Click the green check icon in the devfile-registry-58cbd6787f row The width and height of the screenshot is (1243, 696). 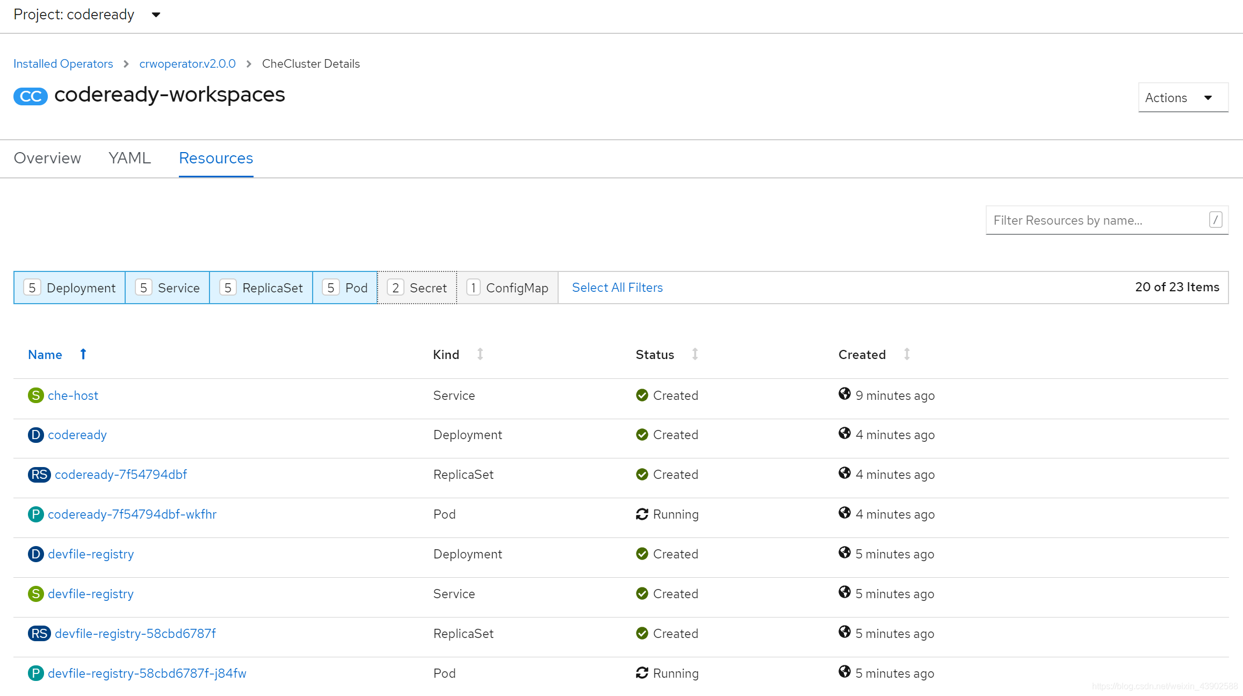[642, 634]
